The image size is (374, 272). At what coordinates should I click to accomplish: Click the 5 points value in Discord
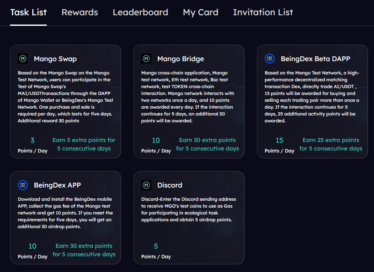coord(156,246)
